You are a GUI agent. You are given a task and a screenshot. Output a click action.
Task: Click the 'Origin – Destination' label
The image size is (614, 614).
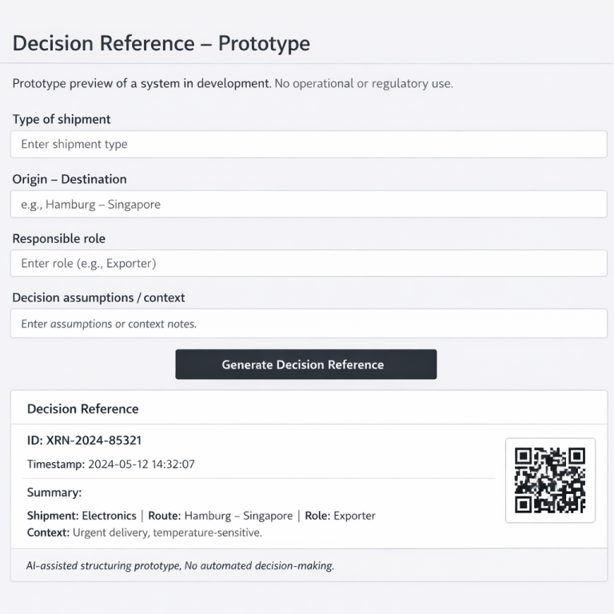[x=70, y=179]
